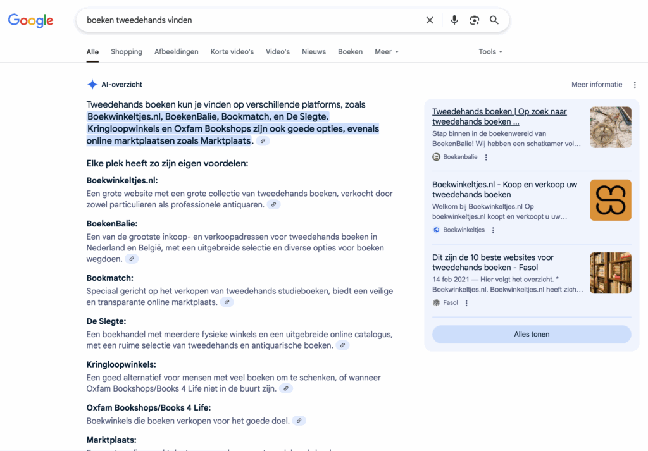Viewport: 648px width, 451px height.
Task: Switch to the Shopping tab
Action: coord(127,52)
